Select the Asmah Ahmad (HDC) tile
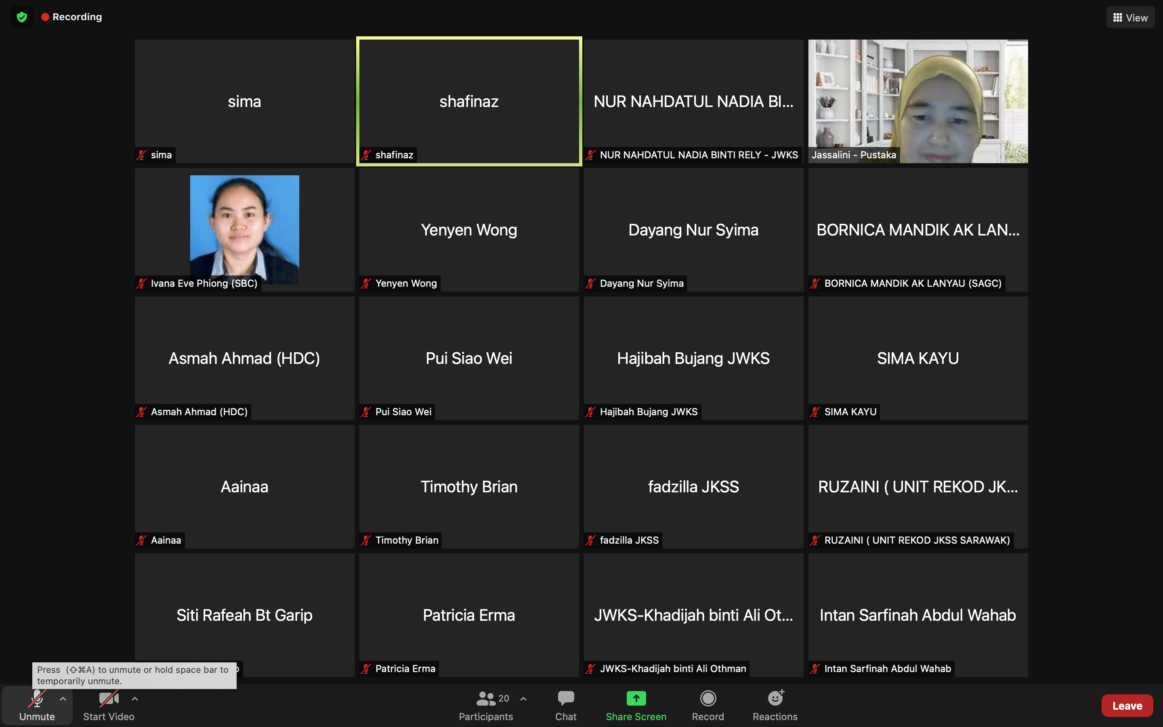1163x727 pixels. click(245, 358)
